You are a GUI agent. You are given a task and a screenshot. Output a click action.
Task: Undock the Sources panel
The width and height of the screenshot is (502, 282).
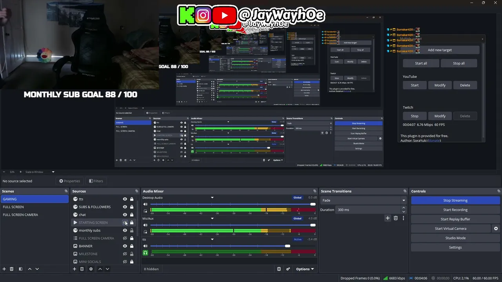[x=137, y=191]
